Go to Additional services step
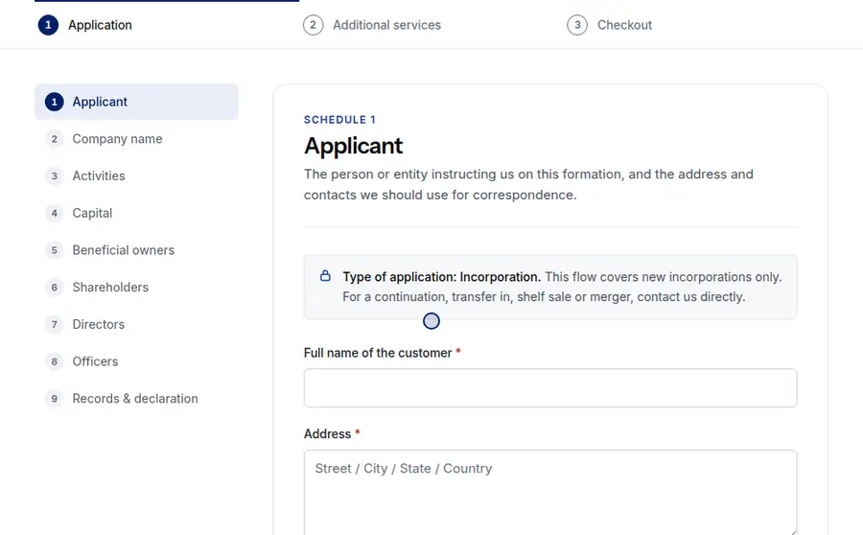The image size is (863, 535). click(x=372, y=25)
